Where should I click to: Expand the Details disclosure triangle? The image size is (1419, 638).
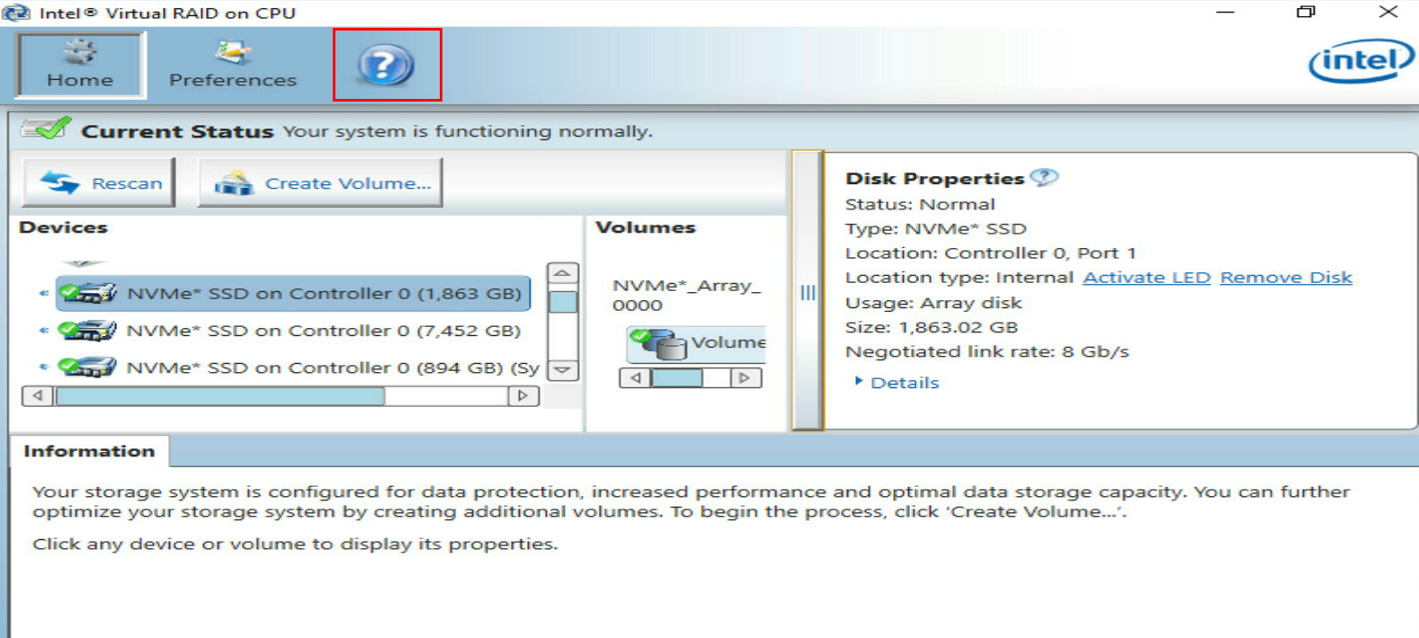(x=859, y=382)
